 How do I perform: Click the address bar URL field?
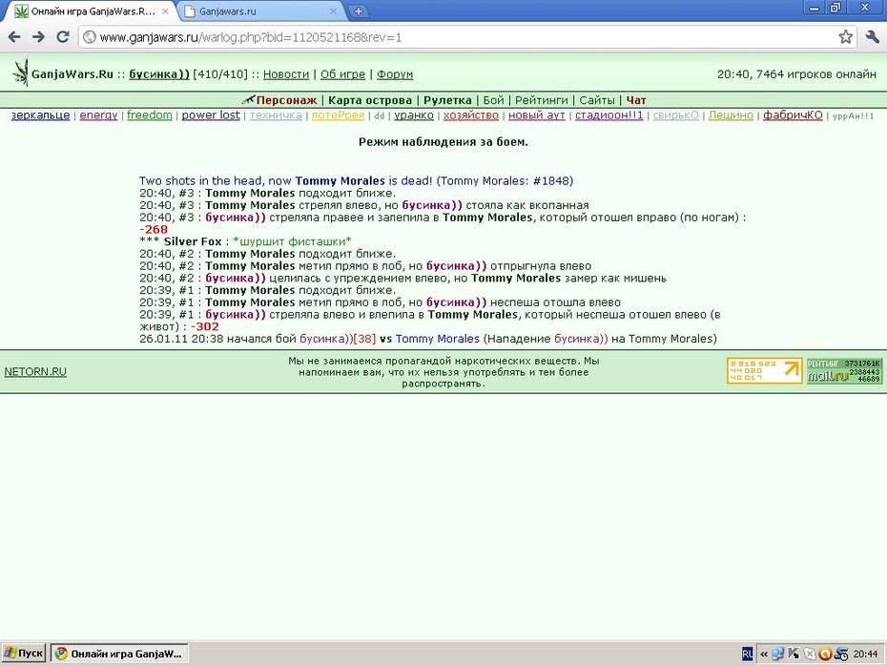coord(466,37)
